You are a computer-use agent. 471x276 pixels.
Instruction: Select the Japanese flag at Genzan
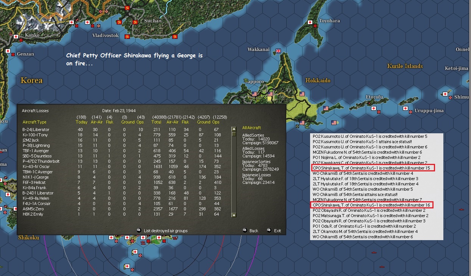(x=8, y=51)
